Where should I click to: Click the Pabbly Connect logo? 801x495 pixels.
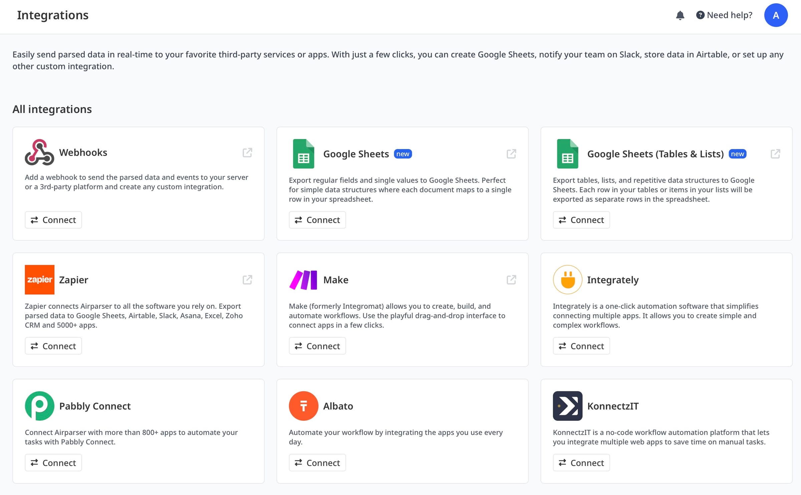[39, 406]
